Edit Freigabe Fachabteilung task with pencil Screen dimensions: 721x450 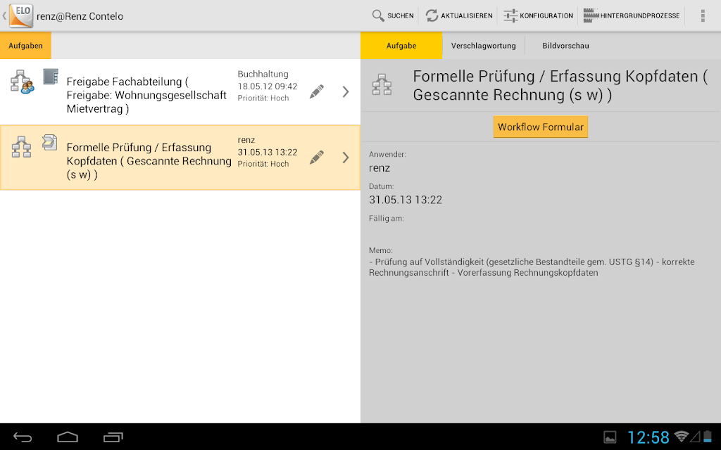316,92
